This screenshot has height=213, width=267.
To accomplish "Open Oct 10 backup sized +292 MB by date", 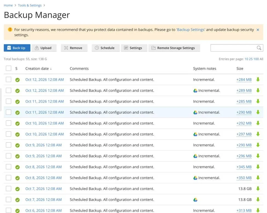I will tap(45, 123).
